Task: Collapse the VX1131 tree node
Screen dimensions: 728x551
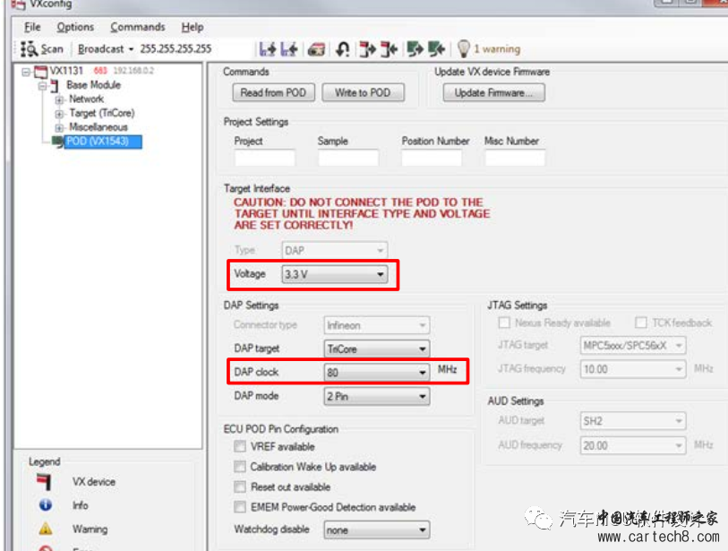Action: [x=26, y=72]
